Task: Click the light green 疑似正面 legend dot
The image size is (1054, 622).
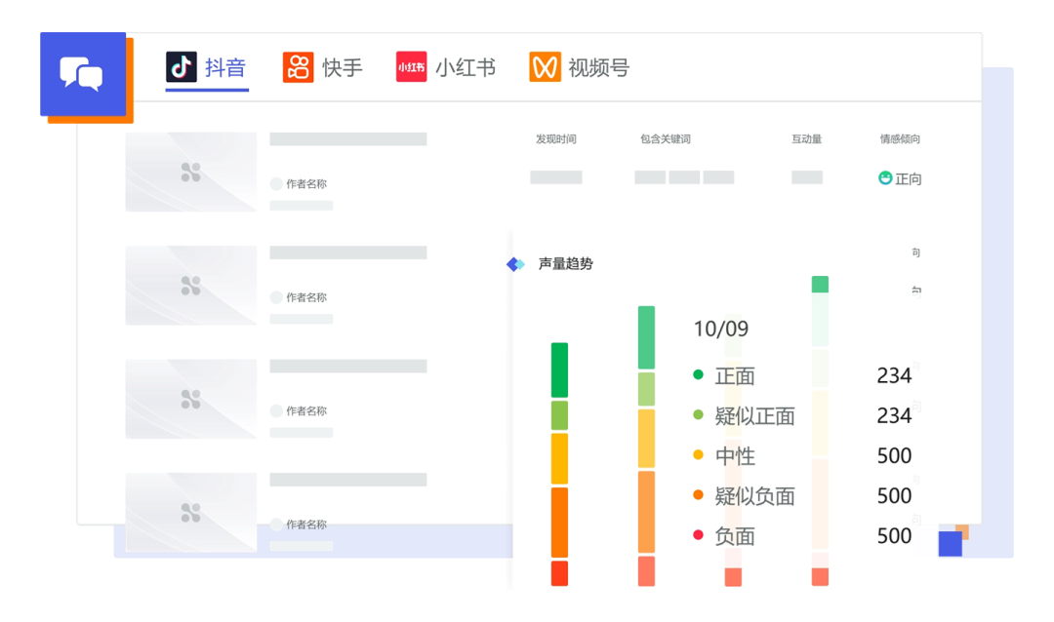Action: [x=699, y=415]
